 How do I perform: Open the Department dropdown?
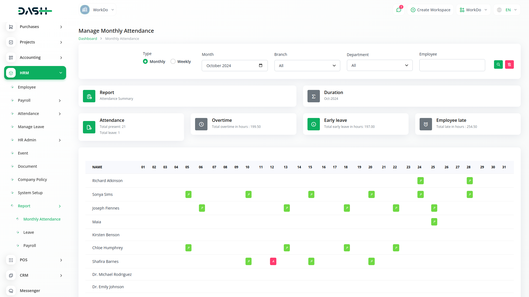(x=379, y=65)
